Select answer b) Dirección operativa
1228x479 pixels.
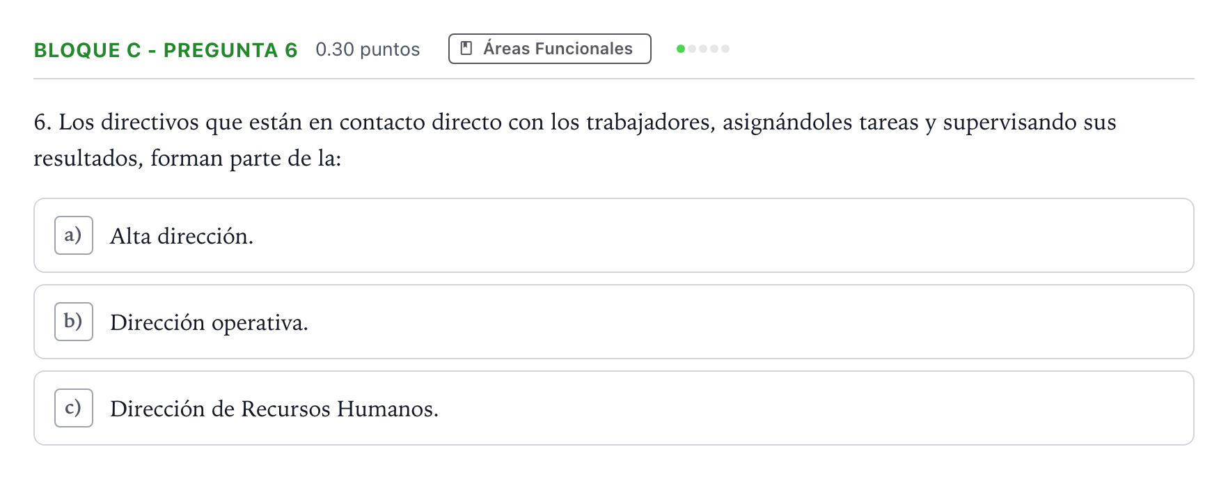point(613,322)
